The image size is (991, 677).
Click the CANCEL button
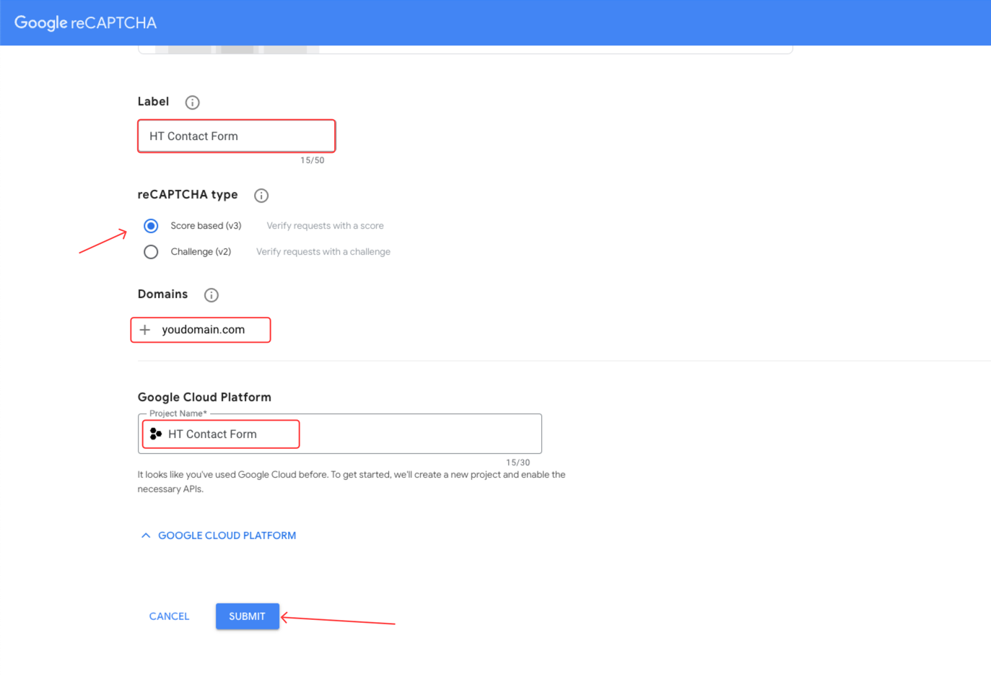[169, 616]
